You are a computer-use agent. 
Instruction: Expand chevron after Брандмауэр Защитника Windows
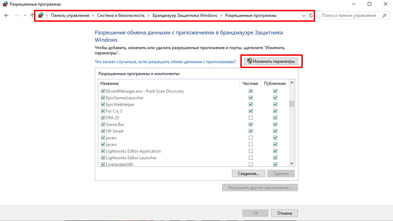(x=221, y=15)
